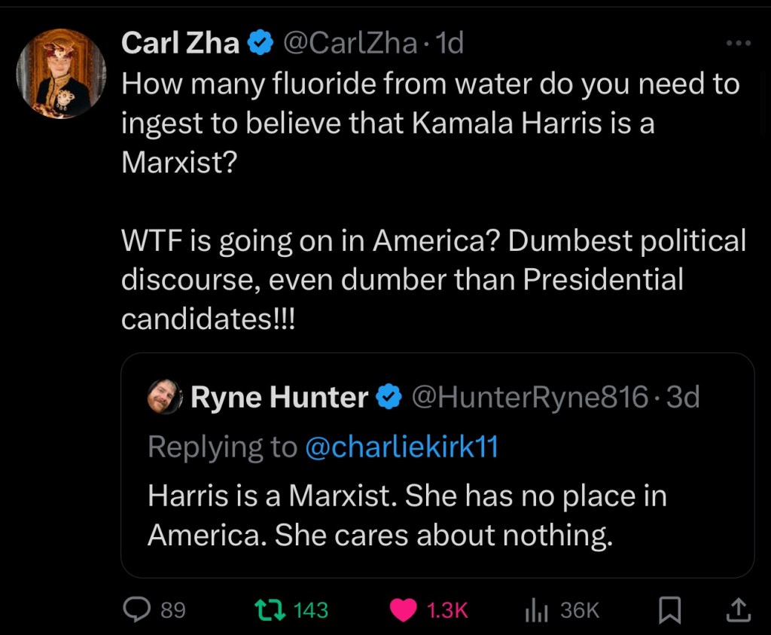Open the @charliekirk11 mention link
This screenshot has width=771, height=635.
click(401, 447)
